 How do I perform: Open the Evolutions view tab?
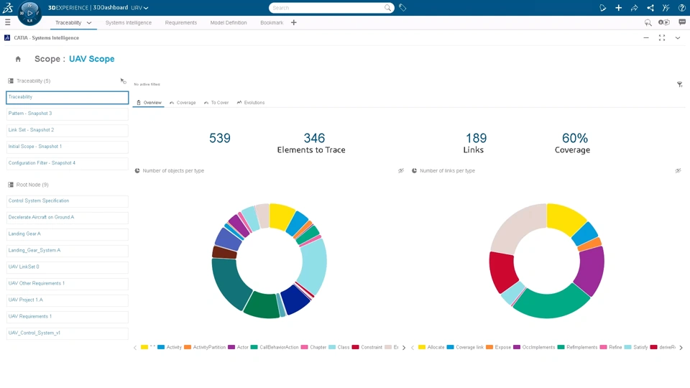(x=250, y=103)
